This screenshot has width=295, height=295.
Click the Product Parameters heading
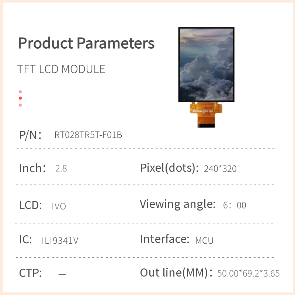click(x=86, y=44)
